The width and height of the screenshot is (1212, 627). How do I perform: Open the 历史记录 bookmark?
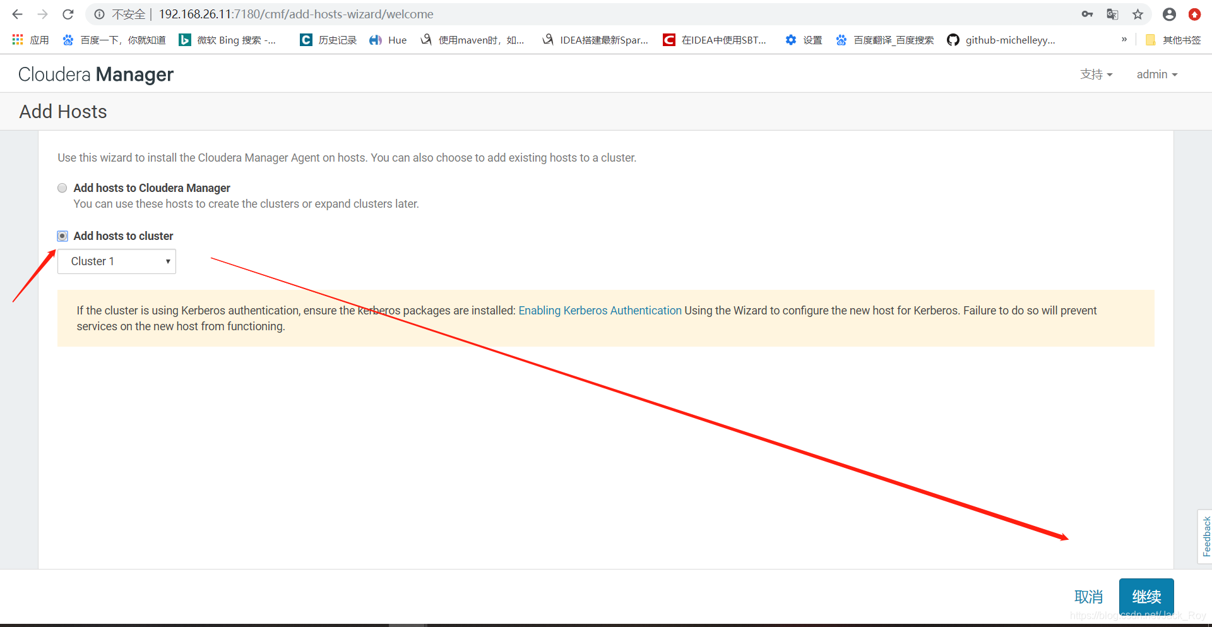[x=328, y=40]
